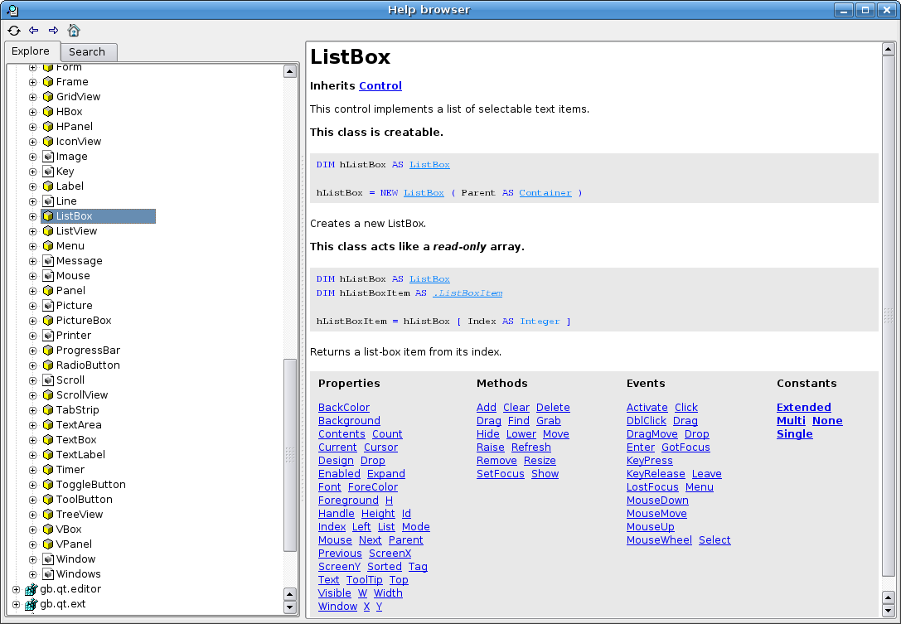Click the class icon beside Window
Image resolution: width=901 pixels, height=624 pixels.
tap(48, 560)
